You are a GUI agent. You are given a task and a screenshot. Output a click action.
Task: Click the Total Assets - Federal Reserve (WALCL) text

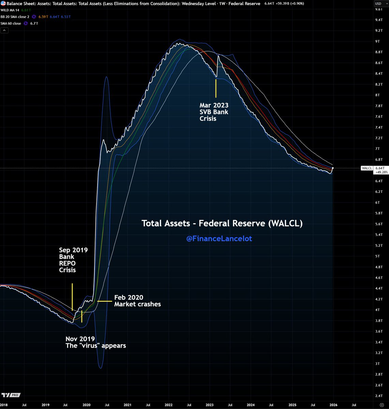pyautogui.click(x=222, y=224)
